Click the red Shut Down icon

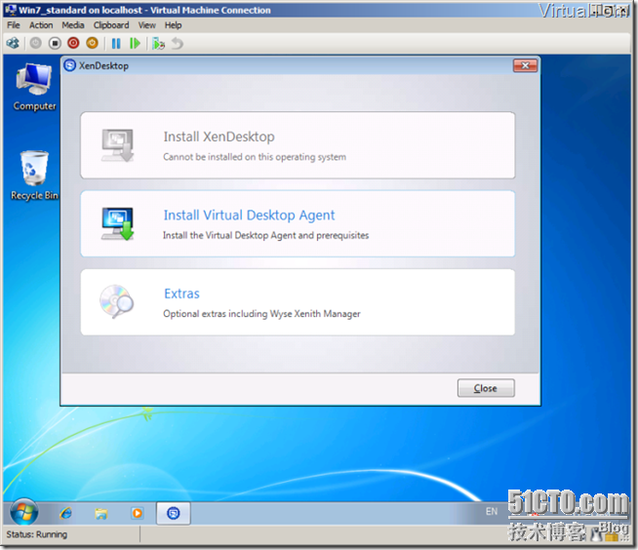click(x=73, y=43)
